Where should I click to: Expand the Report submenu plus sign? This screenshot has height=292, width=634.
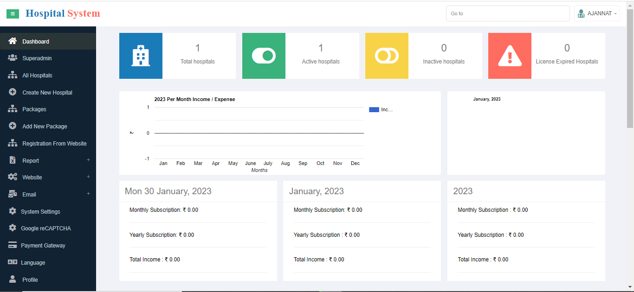click(88, 160)
